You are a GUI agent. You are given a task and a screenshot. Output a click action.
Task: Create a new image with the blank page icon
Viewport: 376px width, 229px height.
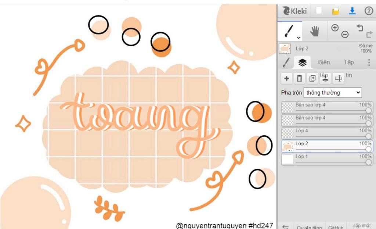(x=319, y=11)
